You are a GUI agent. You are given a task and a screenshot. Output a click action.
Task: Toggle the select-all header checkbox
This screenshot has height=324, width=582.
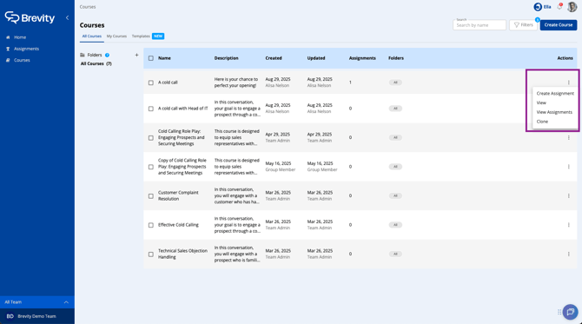point(150,58)
